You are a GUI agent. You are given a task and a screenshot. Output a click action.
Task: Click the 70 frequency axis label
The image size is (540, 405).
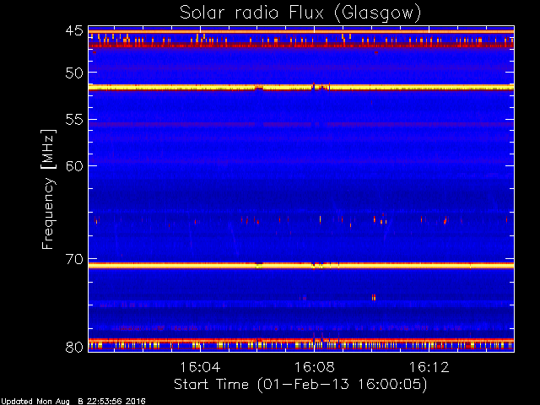pyautogui.click(x=74, y=259)
